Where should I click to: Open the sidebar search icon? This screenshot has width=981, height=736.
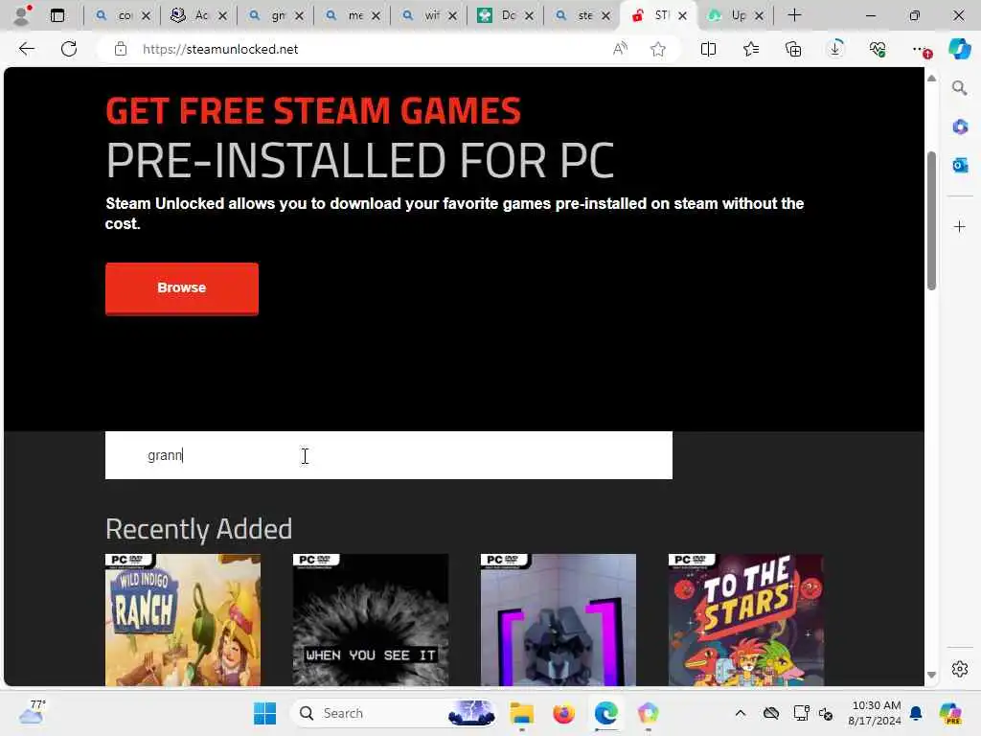point(959,88)
